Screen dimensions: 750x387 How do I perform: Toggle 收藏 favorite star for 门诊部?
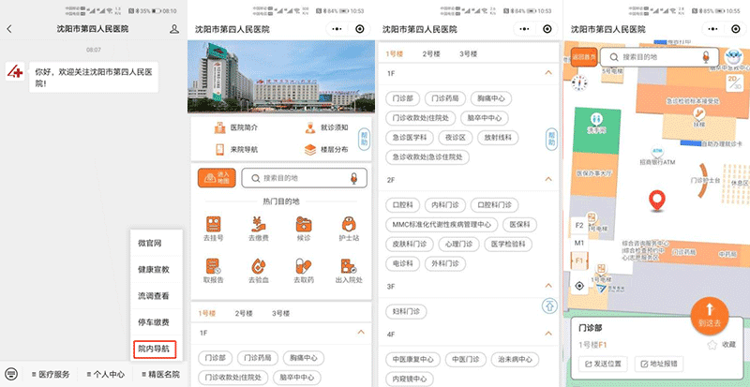tap(712, 345)
